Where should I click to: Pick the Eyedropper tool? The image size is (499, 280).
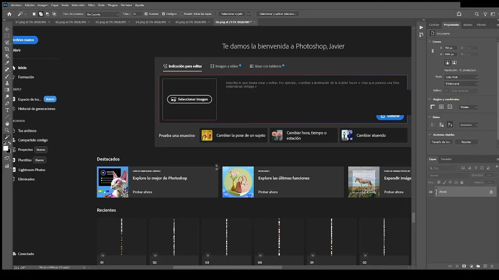(7, 63)
